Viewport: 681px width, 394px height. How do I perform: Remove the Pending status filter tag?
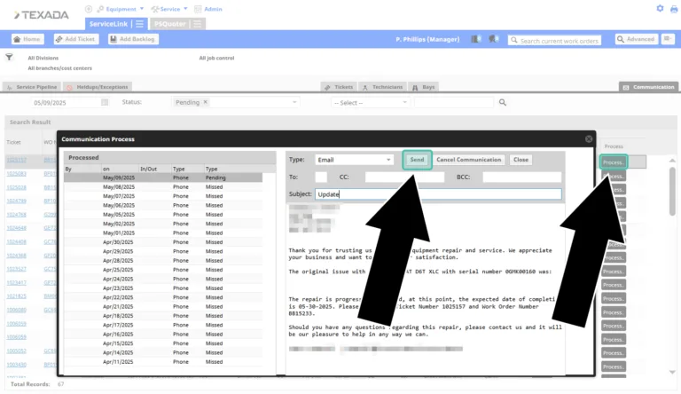point(205,102)
